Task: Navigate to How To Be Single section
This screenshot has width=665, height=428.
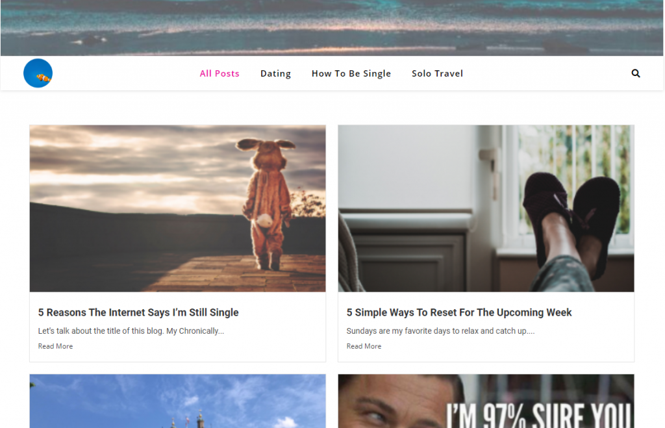Action: 351,73
